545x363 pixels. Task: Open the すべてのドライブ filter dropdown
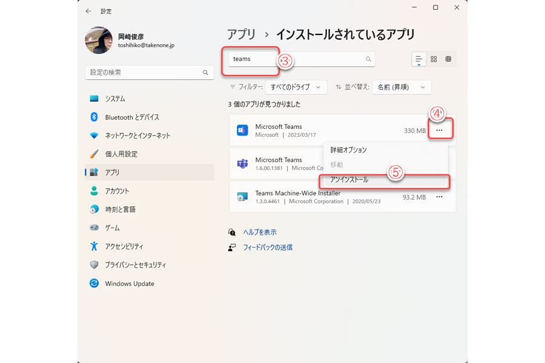[x=296, y=87]
